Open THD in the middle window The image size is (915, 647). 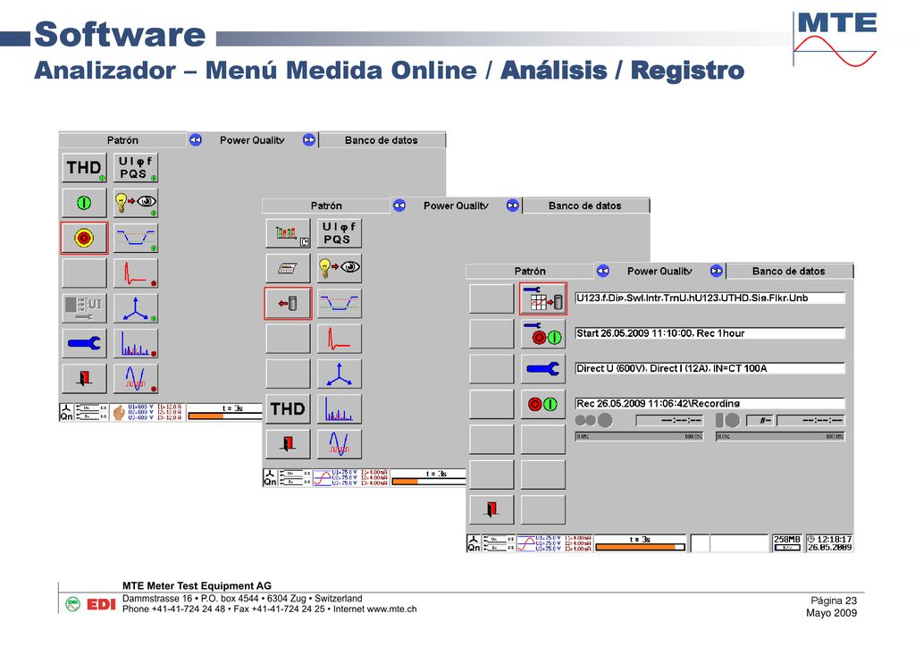[x=289, y=408]
